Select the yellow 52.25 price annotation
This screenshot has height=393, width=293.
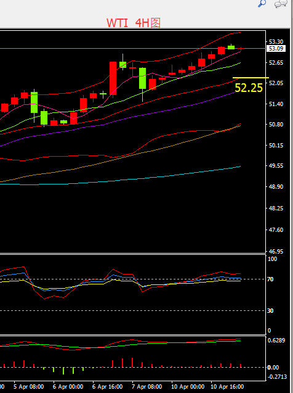pyautogui.click(x=249, y=88)
